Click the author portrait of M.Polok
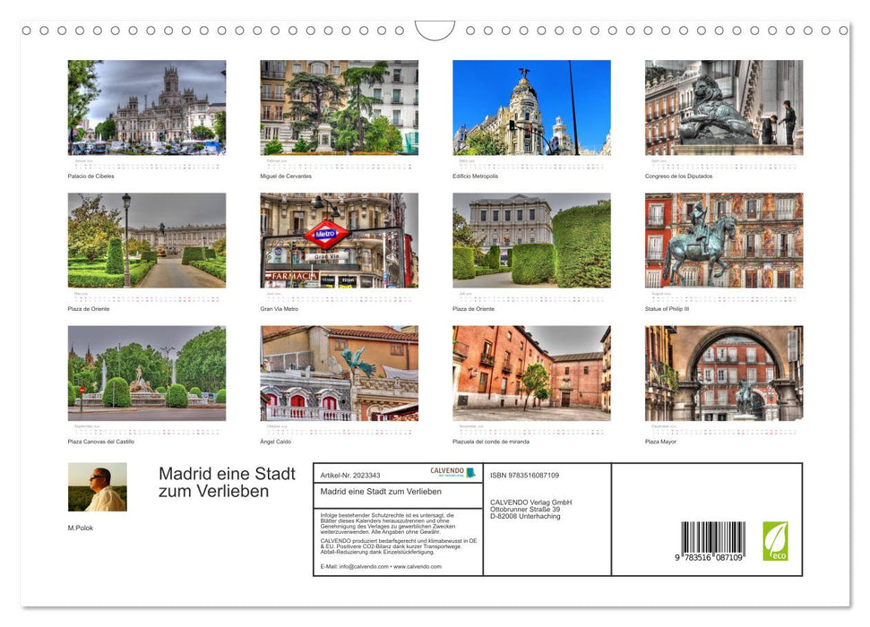The image size is (870, 627). tap(97, 486)
